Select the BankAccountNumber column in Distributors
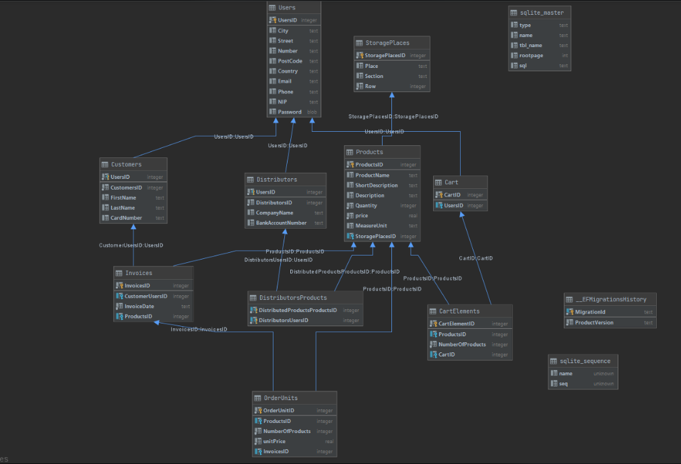 (286, 223)
